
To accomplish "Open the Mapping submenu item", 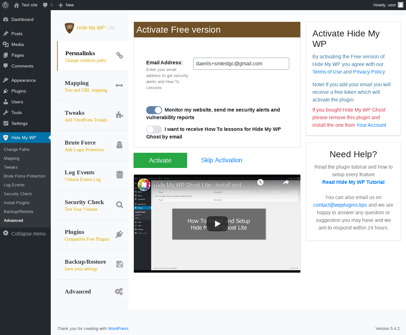I will click(x=11, y=158).
